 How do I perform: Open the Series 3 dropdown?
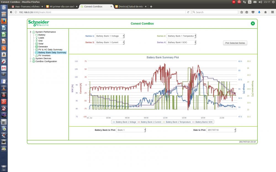[110, 42]
